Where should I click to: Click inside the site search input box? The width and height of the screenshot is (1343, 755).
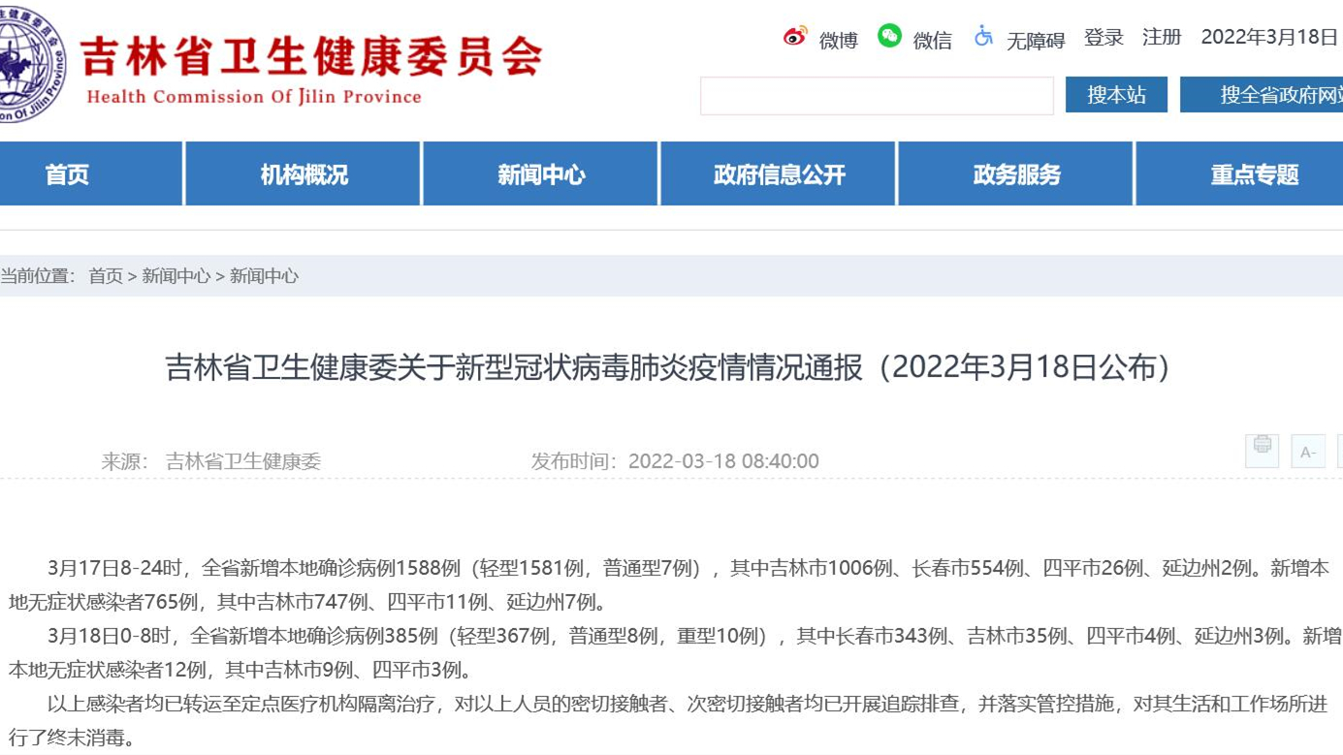[x=876, y=94]
